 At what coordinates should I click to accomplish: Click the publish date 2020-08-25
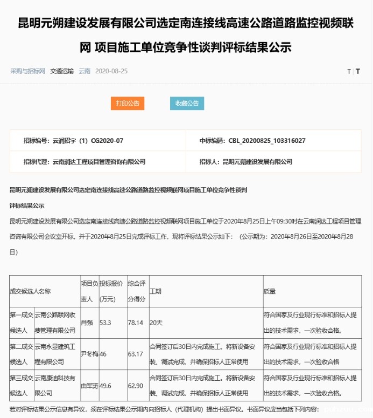pyautogui.click(x=111, y=71)
